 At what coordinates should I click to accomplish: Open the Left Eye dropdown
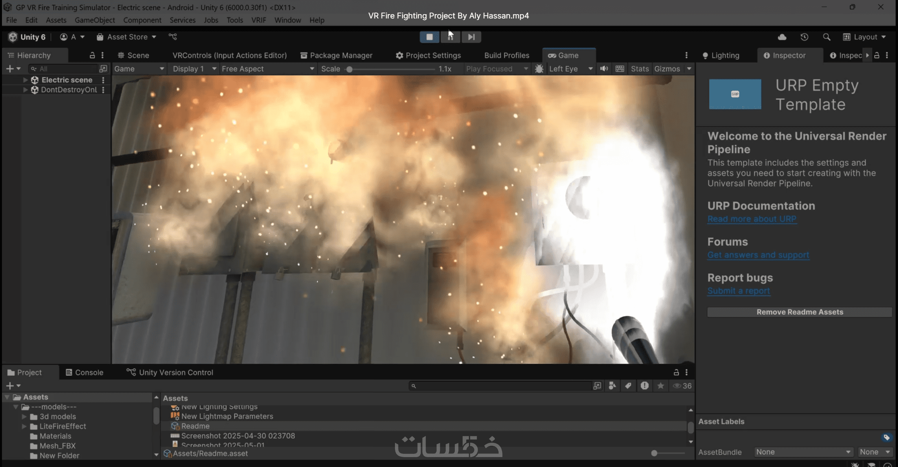(570, 69)
